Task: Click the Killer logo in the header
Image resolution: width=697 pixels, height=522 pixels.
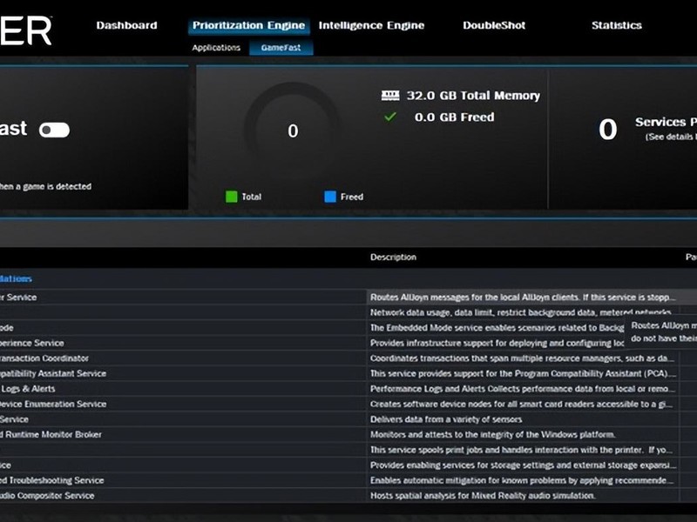Action: [26, 30]
